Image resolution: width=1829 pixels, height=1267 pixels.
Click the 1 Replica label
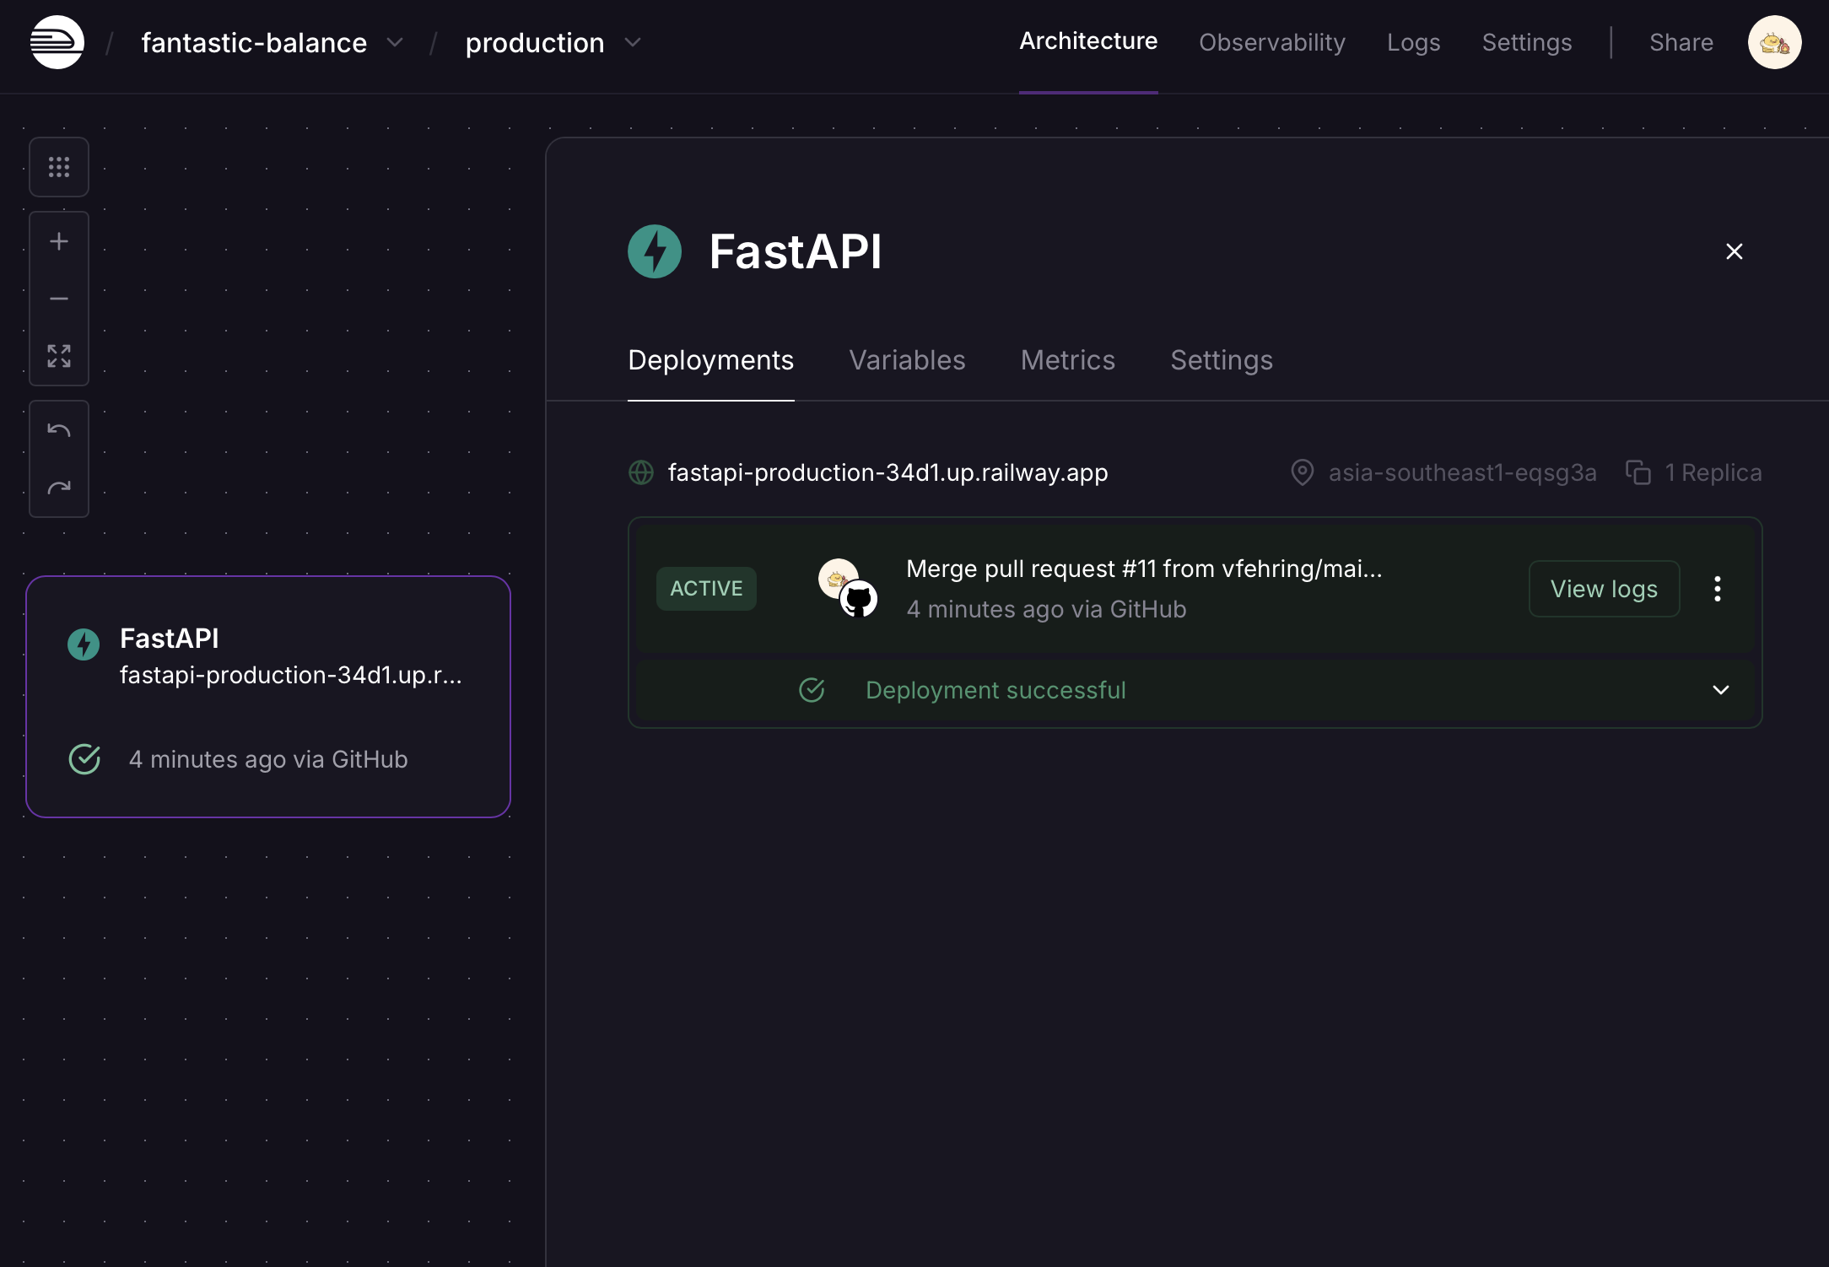point(1713,472)
